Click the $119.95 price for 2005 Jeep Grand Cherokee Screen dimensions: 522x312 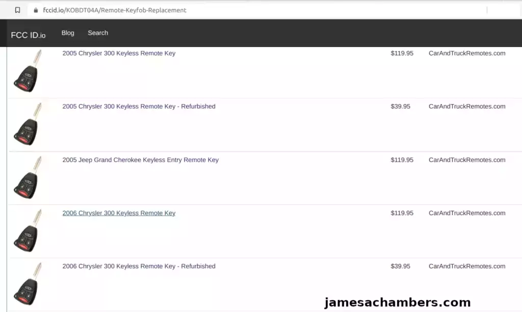click(402, 160)
